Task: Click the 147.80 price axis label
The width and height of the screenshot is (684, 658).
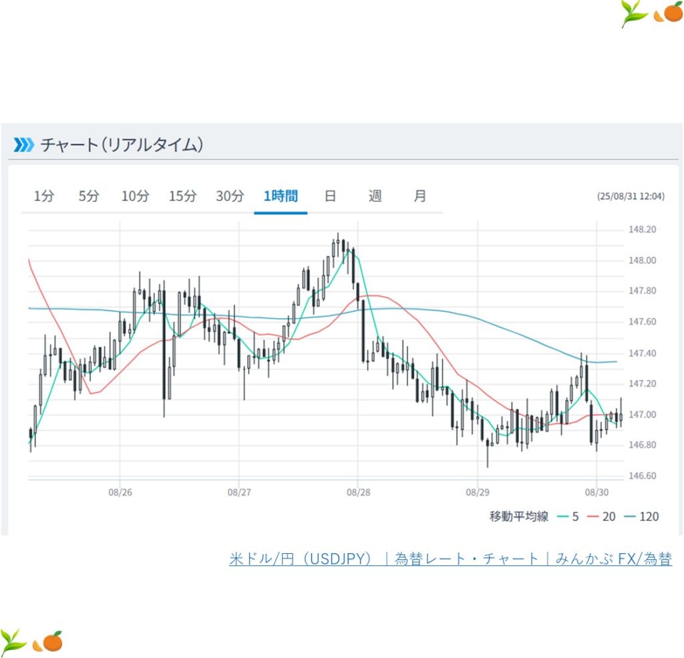Action: pyautogui.click(x=642, y=291)
